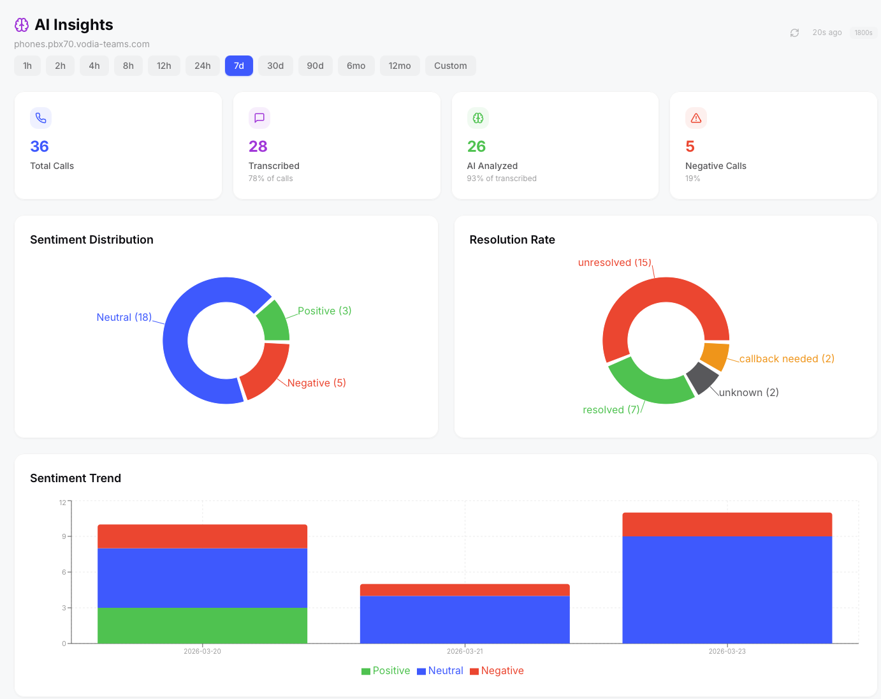Choose the 6mo period from the range bar
The width and height of the screenshot is (881, 699).
pos(356,65)
